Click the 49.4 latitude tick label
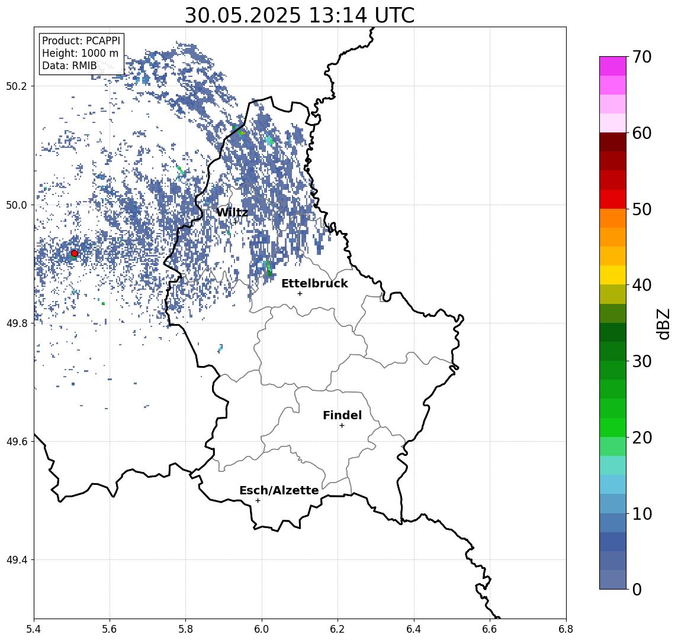The image size is (678, 641). click(x=17, y=560)
